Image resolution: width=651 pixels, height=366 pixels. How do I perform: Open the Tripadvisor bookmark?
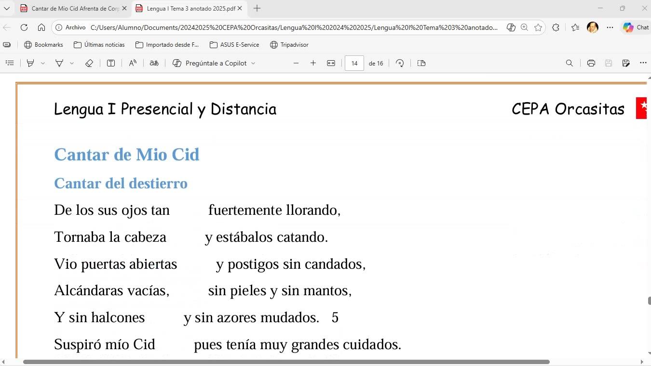point(289,45)
